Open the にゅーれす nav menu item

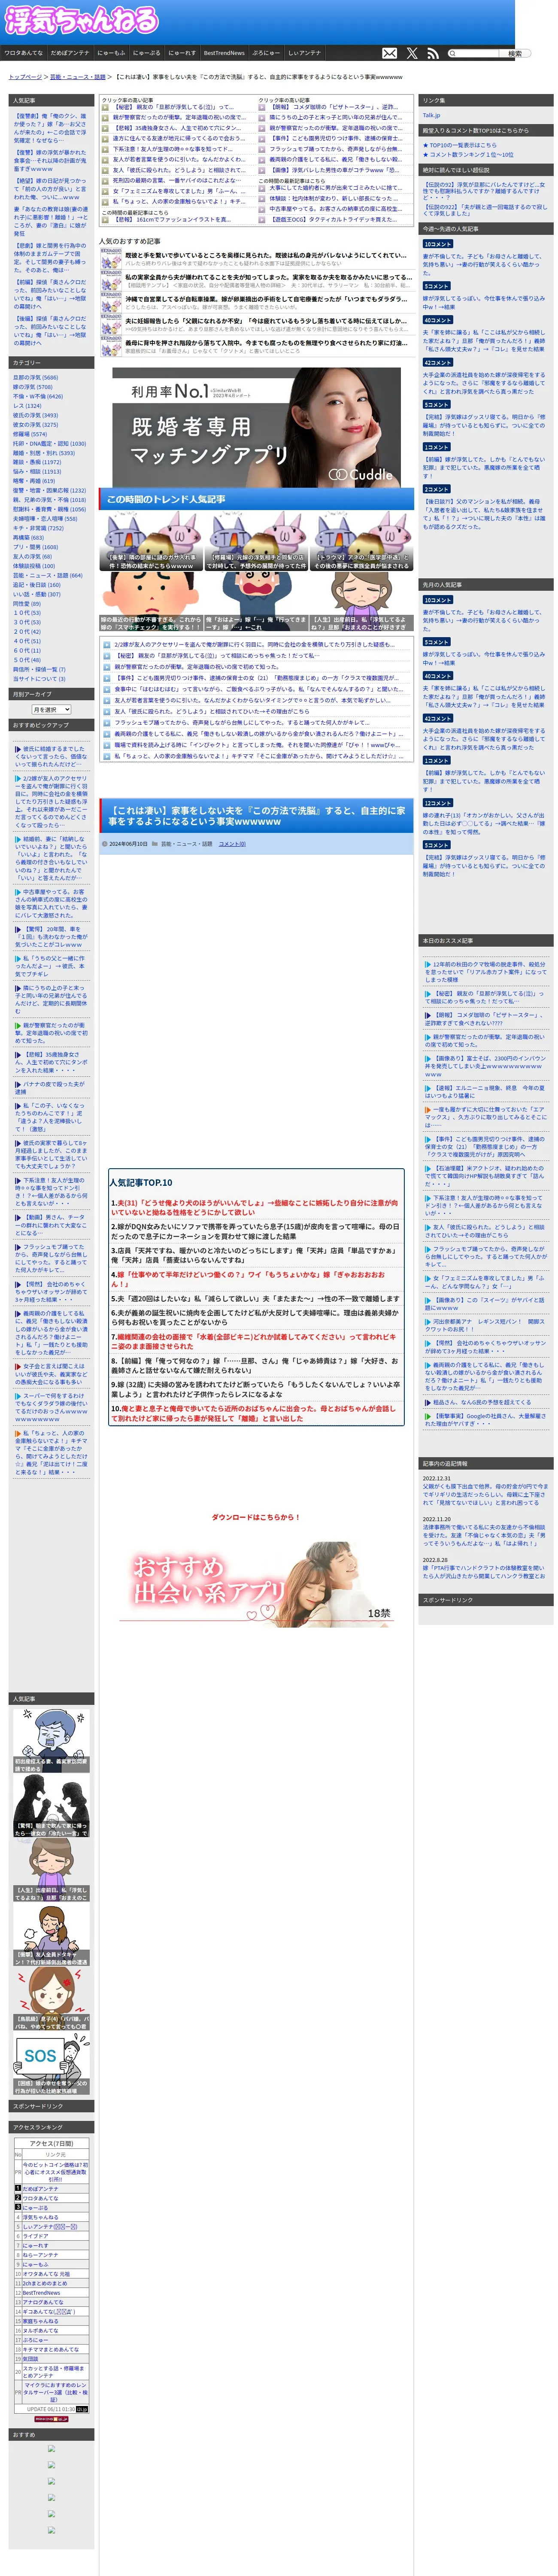coord(182,53)
